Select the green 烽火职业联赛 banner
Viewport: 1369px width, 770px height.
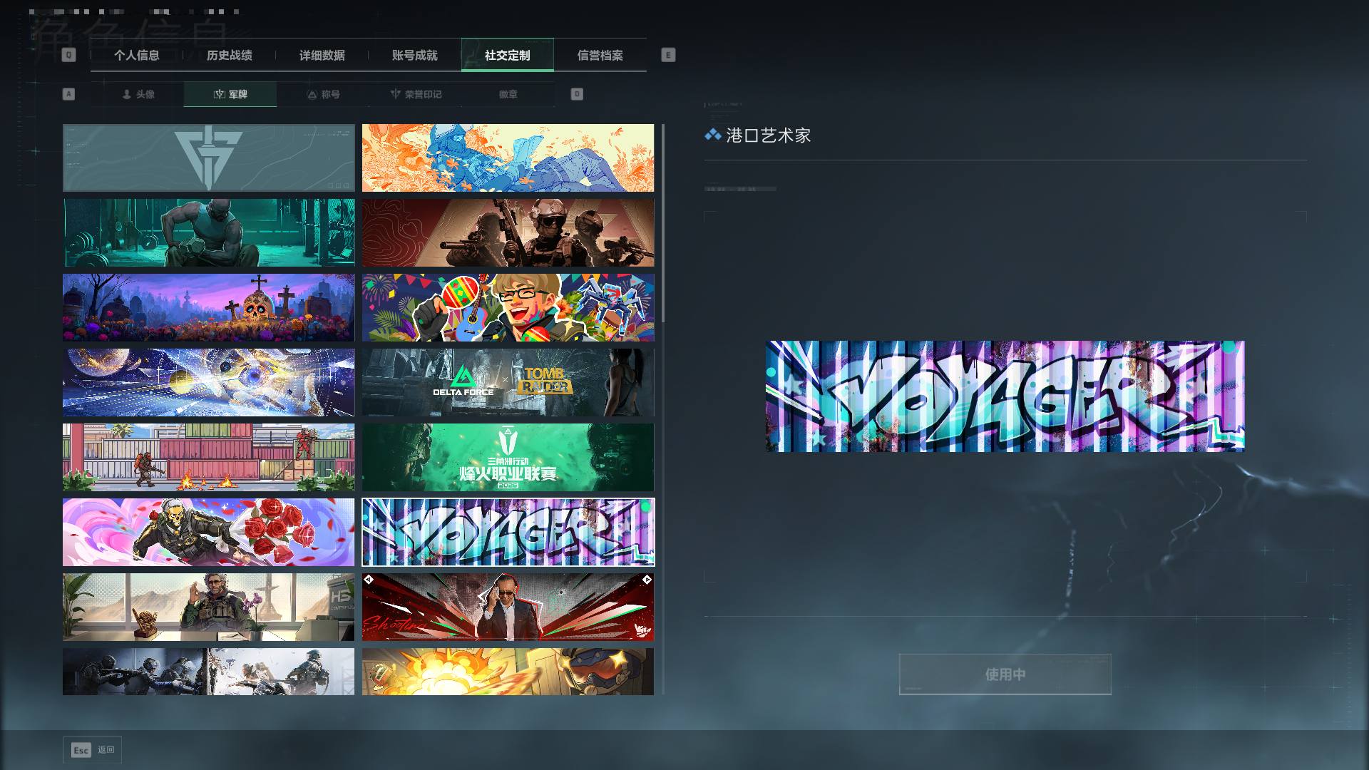pos(508,457)
